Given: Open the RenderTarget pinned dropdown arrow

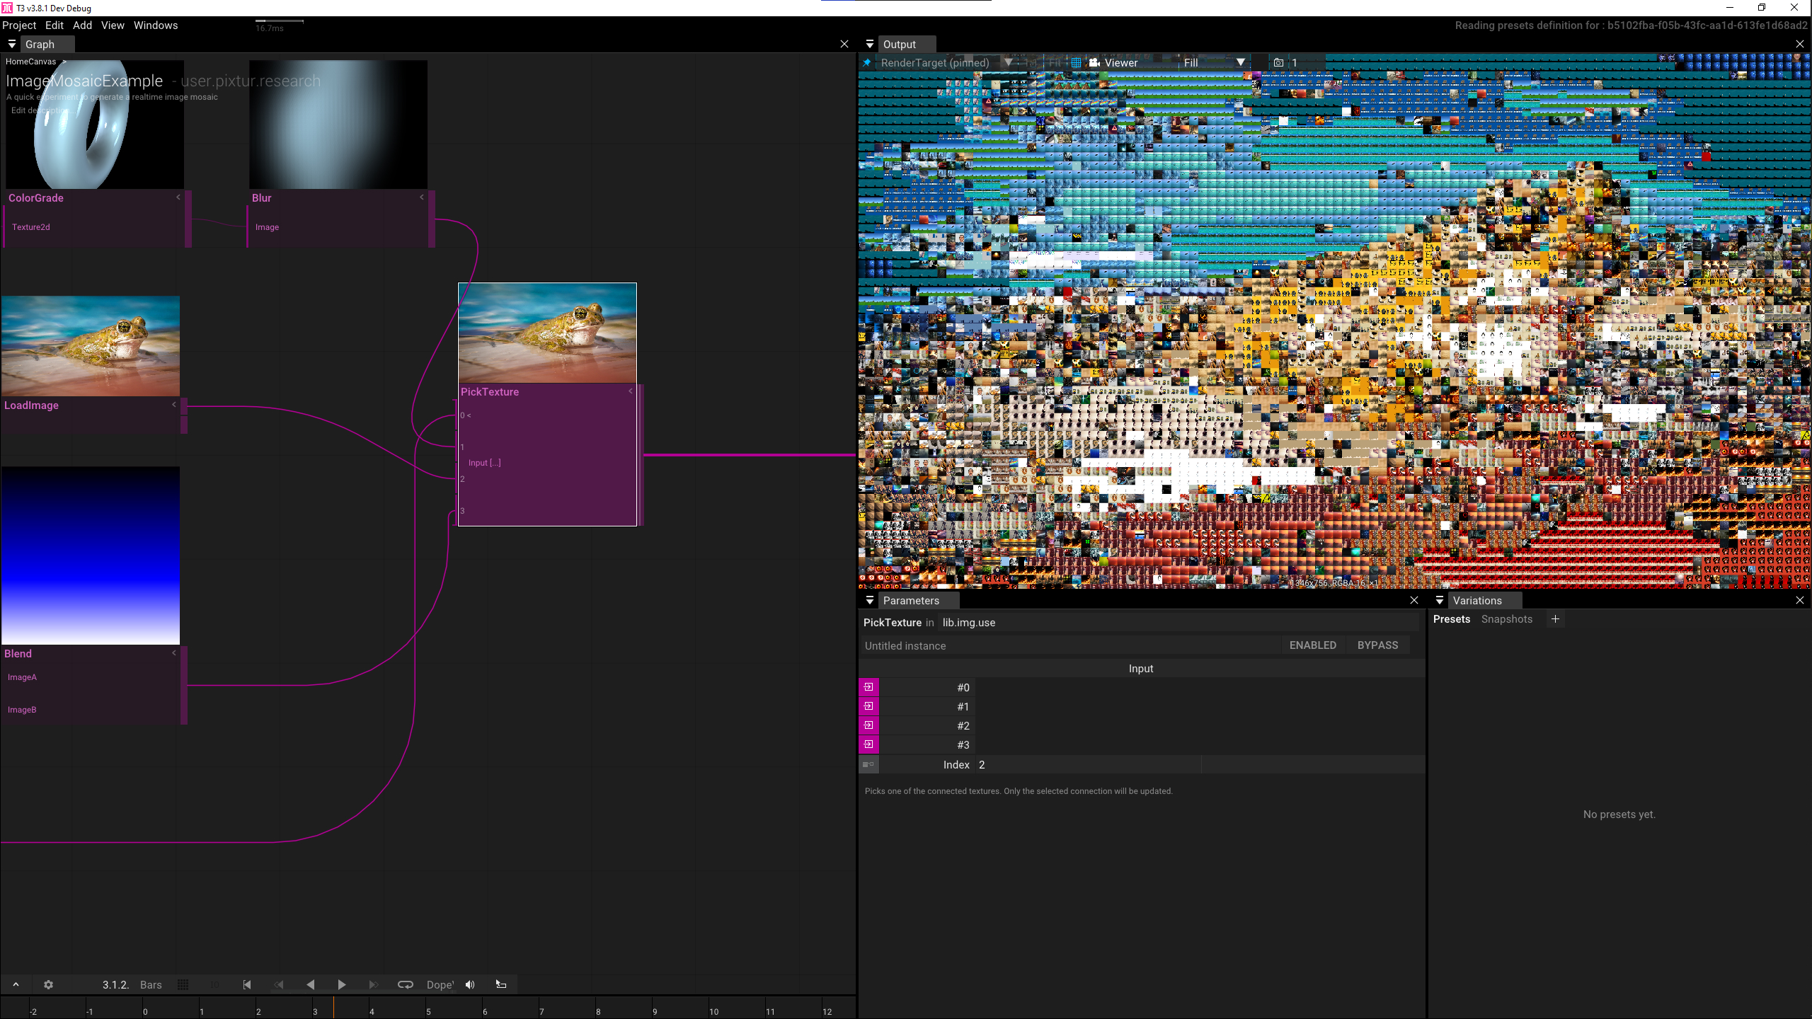Looking at the screenshot, I should 1008,62.
